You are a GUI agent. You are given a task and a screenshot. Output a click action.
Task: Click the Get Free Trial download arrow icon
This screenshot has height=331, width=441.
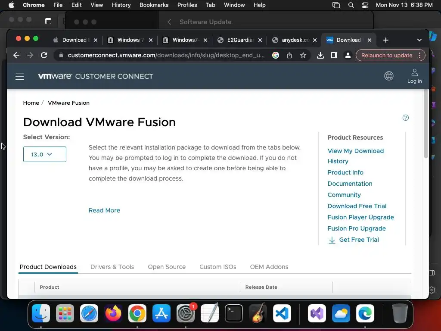tap(332, 240)
